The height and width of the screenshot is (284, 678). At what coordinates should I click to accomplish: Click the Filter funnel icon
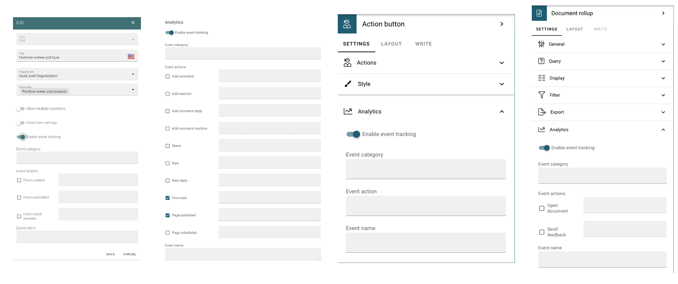(542, 95)
